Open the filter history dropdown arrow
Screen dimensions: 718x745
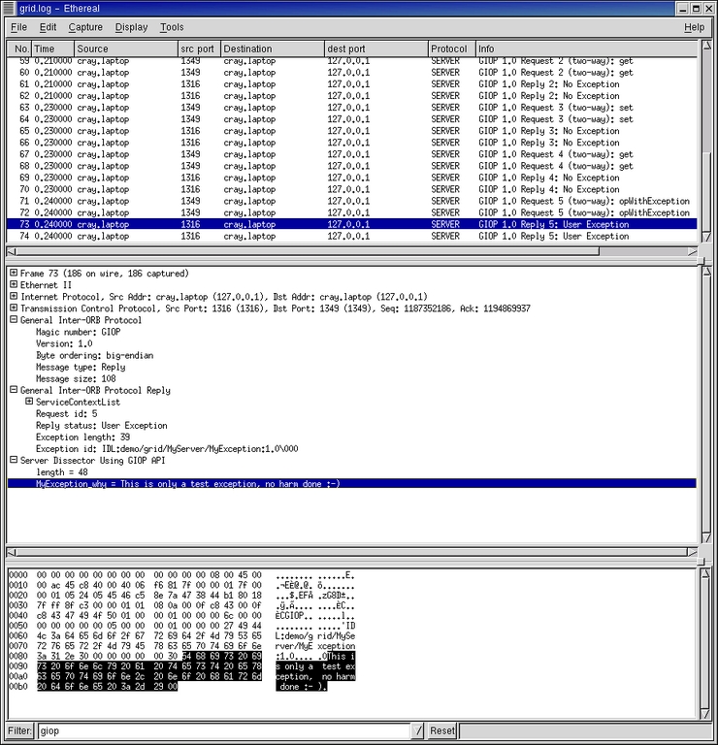click(417, 730)
